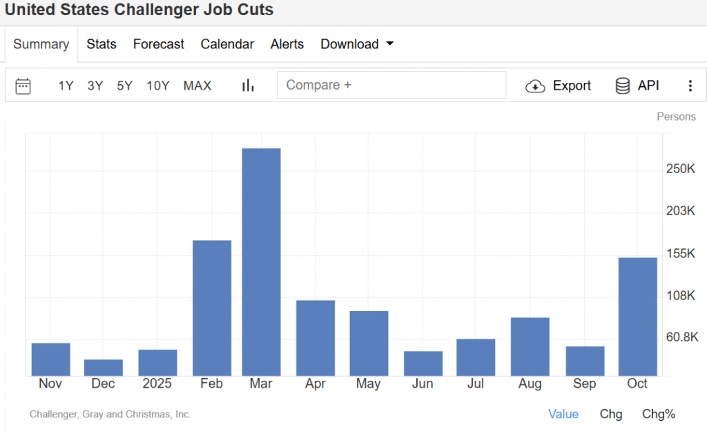
Task: Open the Stats tab
Action: pos(101,44)
